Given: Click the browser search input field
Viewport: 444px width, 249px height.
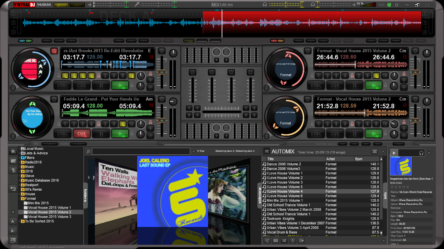Looking at the screenshot, I should click(141, 151).
